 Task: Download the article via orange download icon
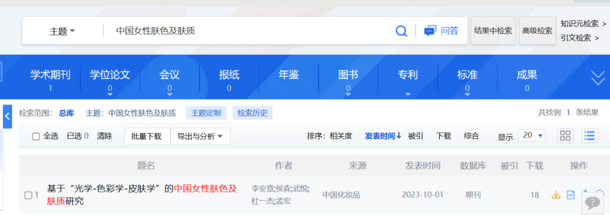click(x=556, y=195)
